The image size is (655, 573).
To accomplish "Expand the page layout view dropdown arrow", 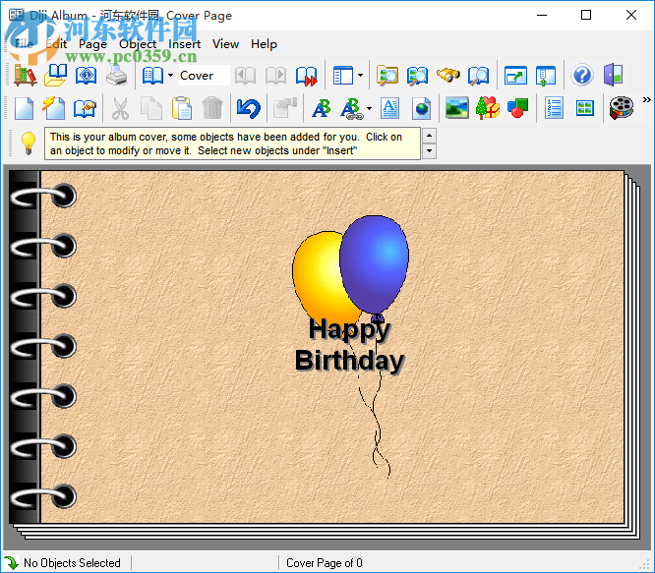I will [x=360, y=76].
